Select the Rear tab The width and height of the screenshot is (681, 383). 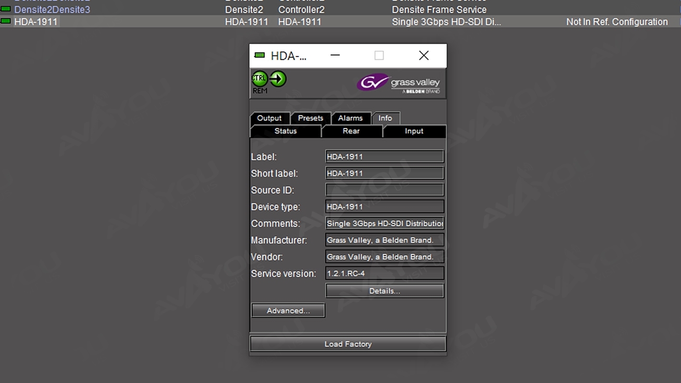[351, 131]
